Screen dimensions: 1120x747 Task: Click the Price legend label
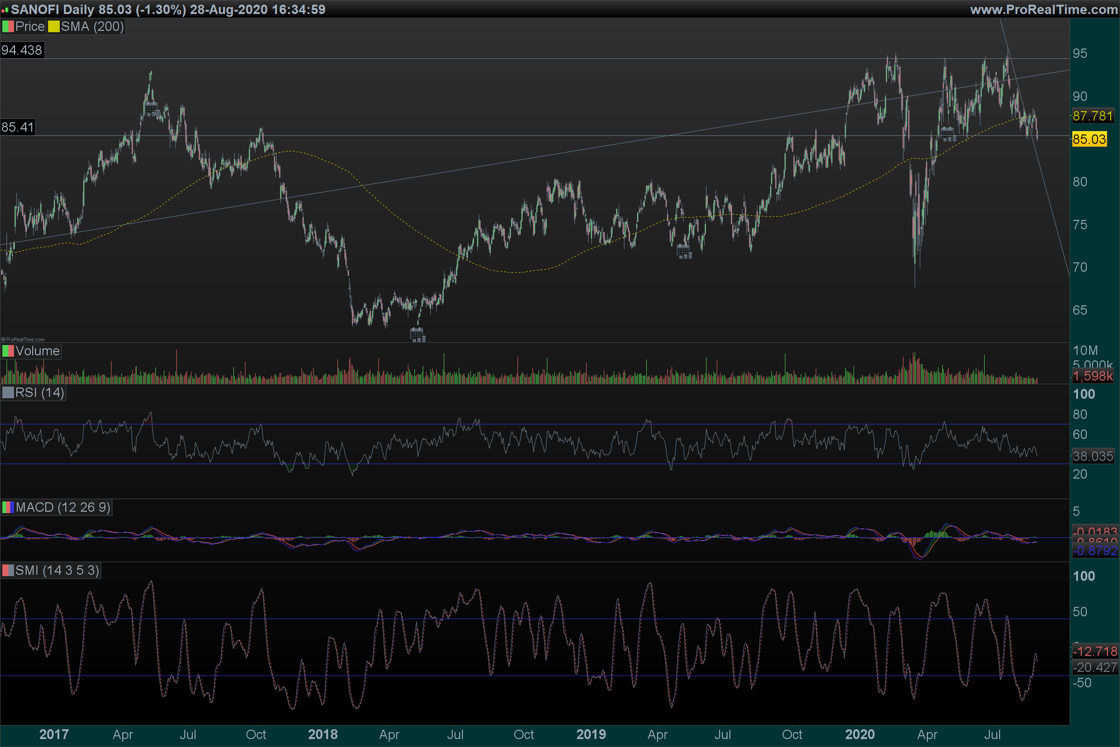click(x=29, y=27)
